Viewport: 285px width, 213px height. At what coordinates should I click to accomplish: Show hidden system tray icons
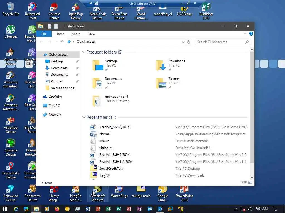(x=236, y=209)
